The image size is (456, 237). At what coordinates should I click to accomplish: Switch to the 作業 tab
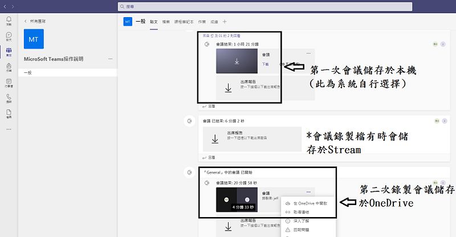(x=202, y=22)
